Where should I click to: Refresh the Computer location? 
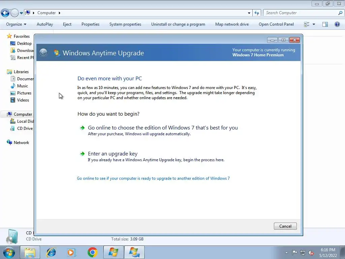(256, 13)
